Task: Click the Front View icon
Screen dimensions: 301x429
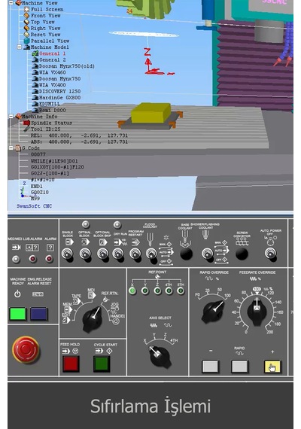Action: pyautogui.click(x=26, y=16)
